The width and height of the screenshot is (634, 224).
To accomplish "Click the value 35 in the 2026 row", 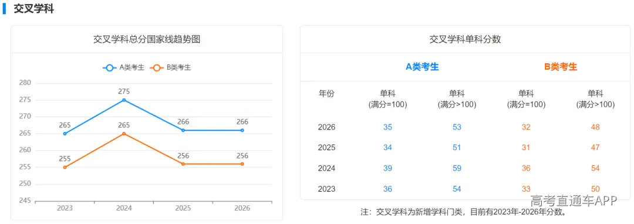I will click(388, 127).
